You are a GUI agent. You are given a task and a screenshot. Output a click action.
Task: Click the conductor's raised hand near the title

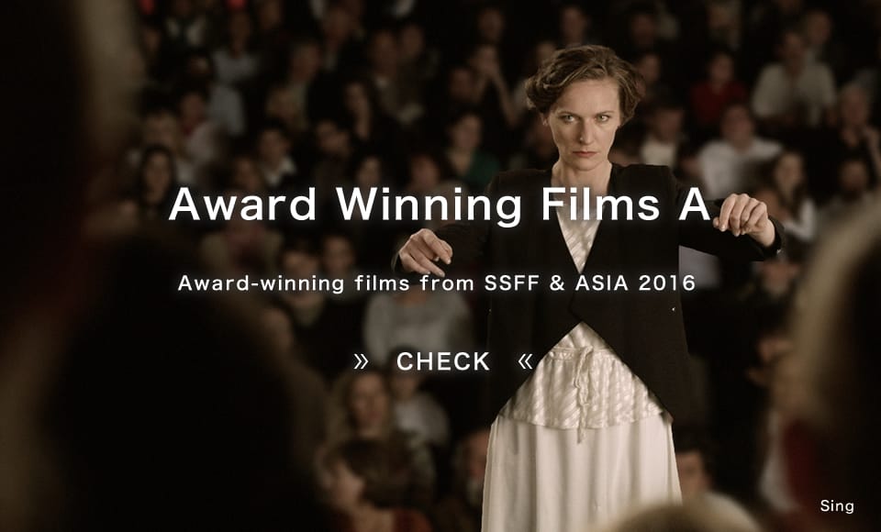pos(742,216)
